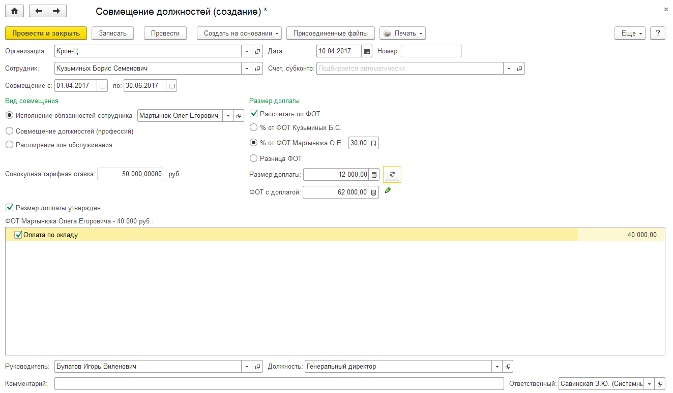This screenshot has height=393, width=673.
Task: Expand the Счет, субконто dropdown
Action: point(509,69)
